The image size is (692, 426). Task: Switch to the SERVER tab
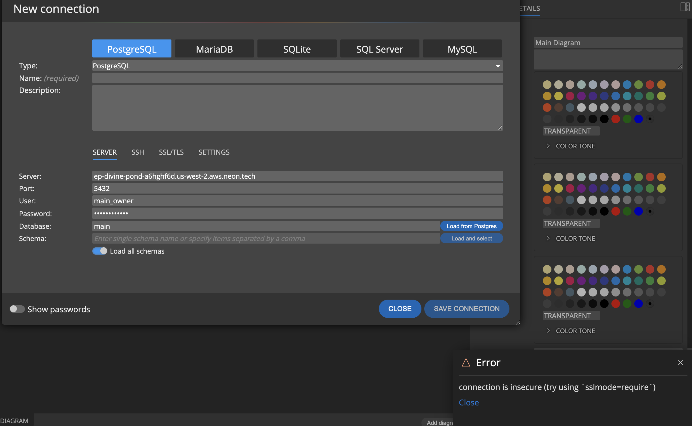click(x=105, y=152)
